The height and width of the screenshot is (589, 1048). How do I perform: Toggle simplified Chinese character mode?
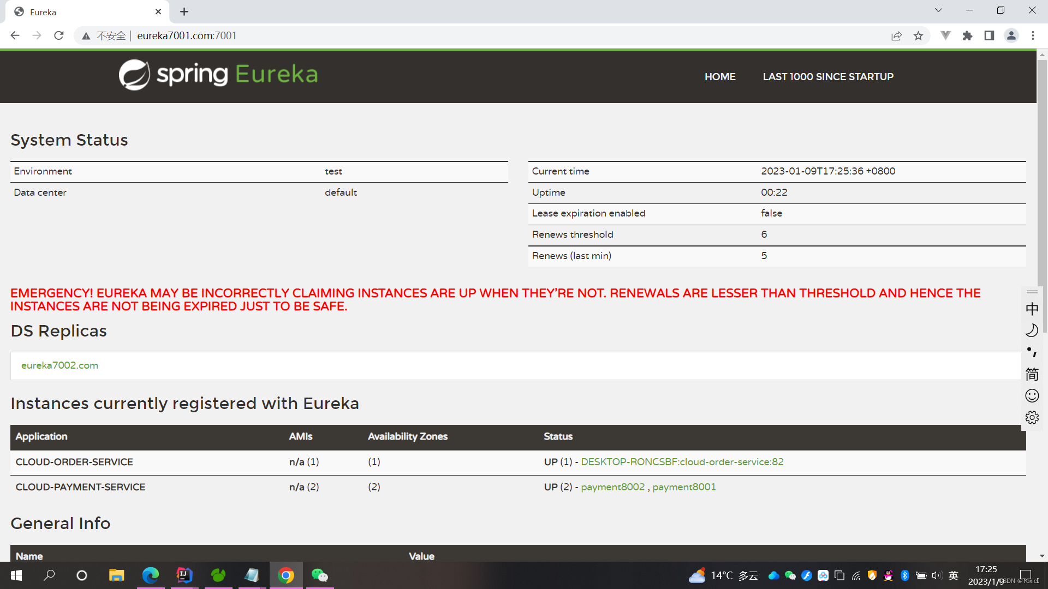(x=1032, y=374)
